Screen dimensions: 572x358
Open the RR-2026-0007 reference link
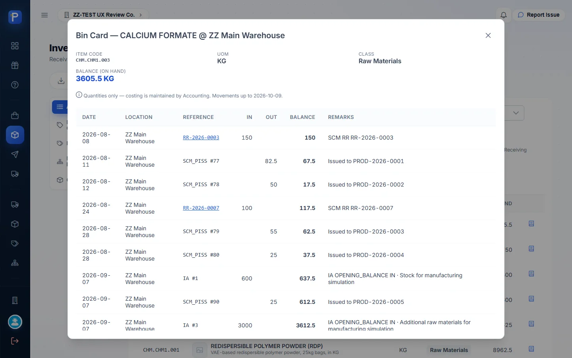201,208
